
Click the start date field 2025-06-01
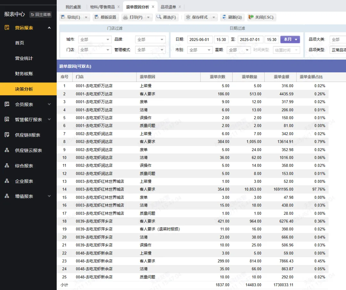(199, 40)
